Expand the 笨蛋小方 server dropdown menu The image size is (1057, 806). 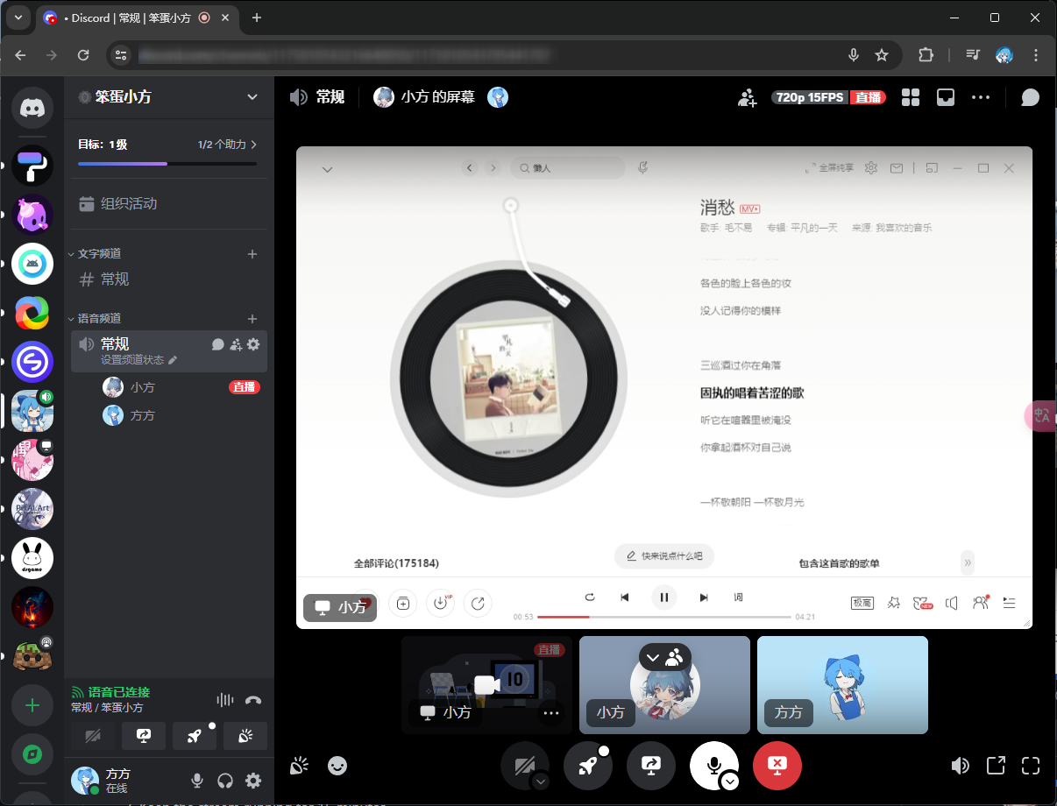tap(252, 97)
